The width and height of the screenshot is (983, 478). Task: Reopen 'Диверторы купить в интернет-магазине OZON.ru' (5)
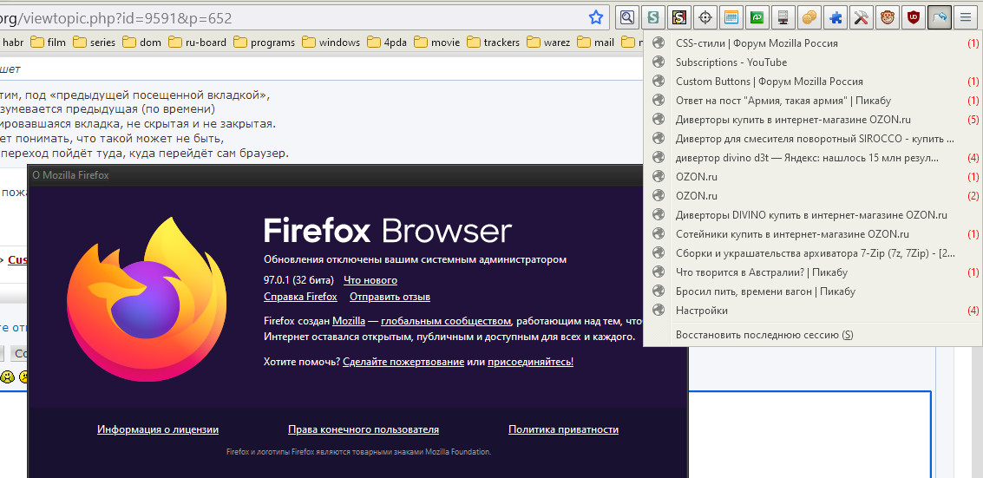point(813,120)
